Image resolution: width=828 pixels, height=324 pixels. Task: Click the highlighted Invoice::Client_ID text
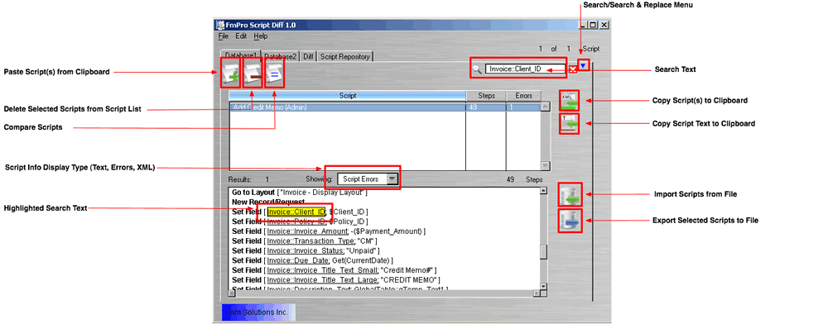296,212
